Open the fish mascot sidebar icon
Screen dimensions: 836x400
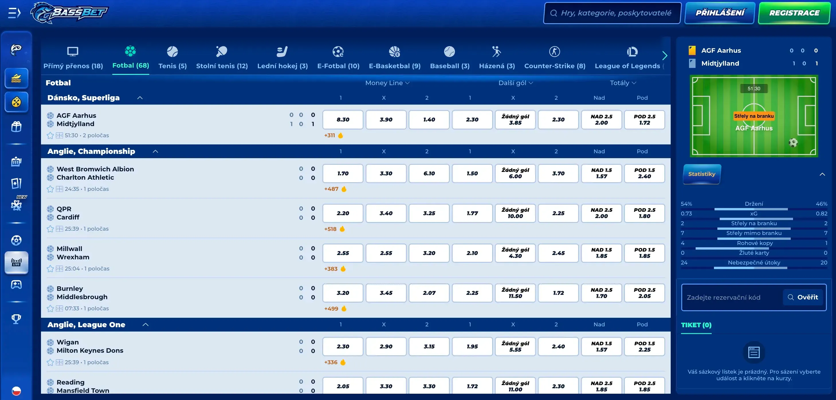point(16,50)
